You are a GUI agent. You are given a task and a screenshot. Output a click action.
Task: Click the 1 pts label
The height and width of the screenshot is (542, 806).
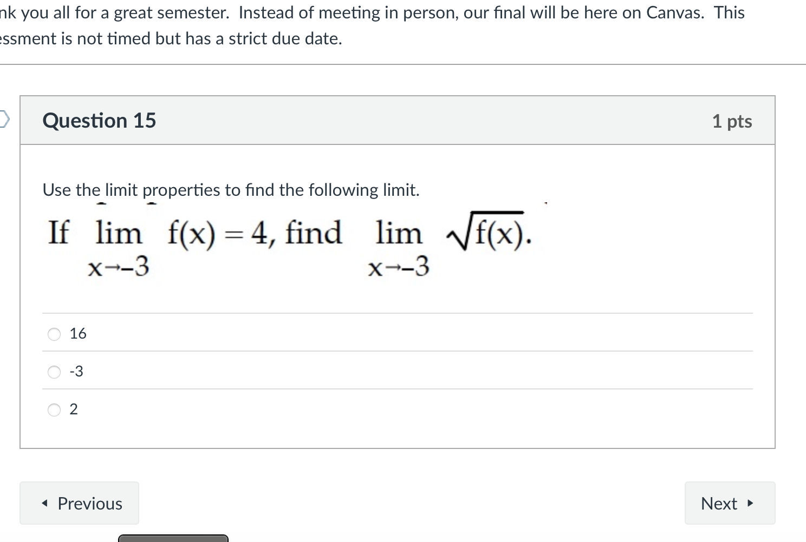tap(732, 121)
